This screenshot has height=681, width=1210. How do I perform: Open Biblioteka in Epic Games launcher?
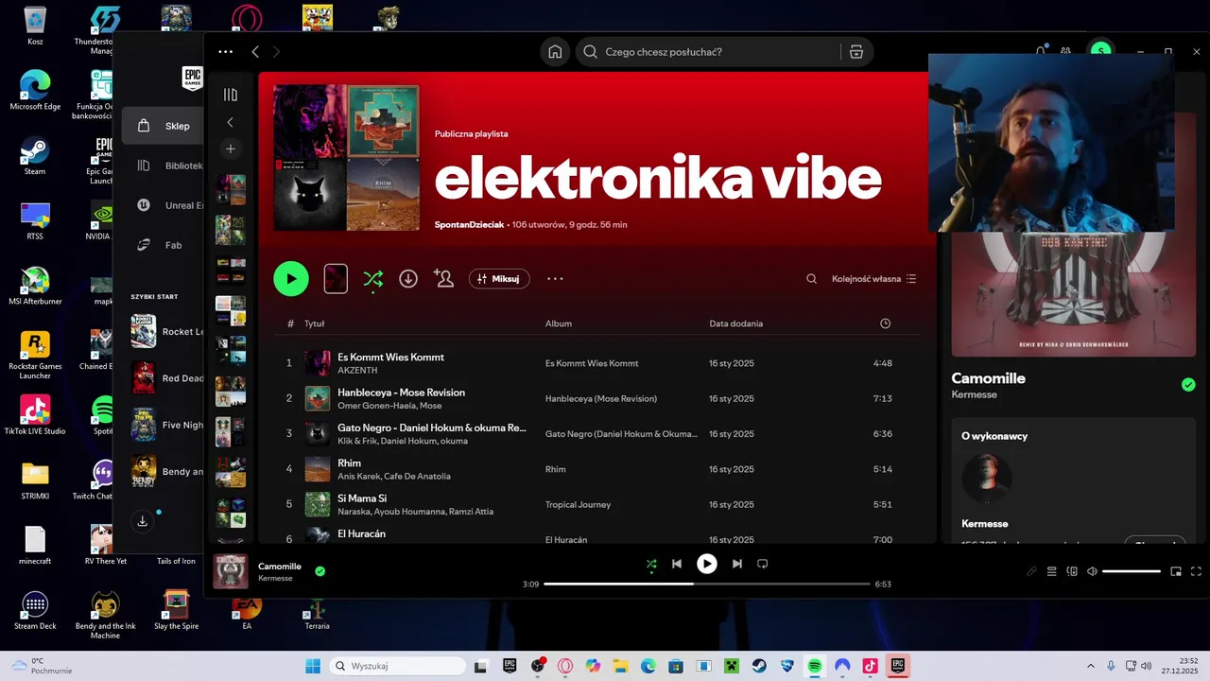(168, 166)
